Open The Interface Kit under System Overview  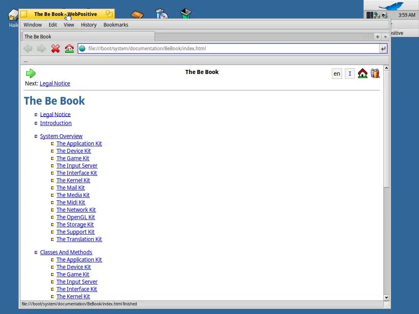[77, 173]
